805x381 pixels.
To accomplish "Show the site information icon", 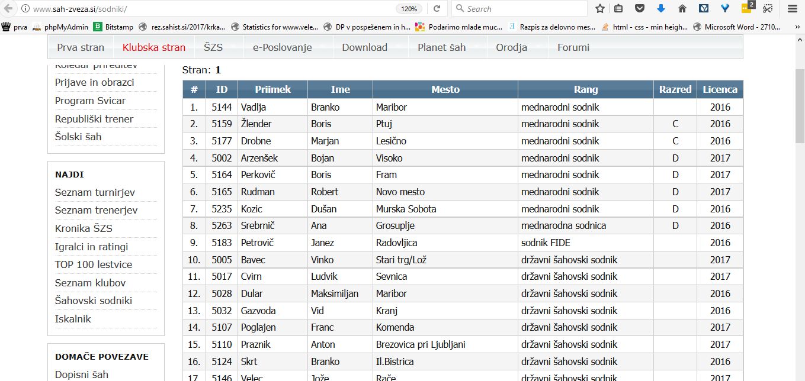I will pyautogui.click(x=25, y=9).
